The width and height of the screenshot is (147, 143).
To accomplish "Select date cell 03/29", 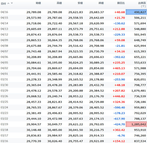I will point(4,91).
